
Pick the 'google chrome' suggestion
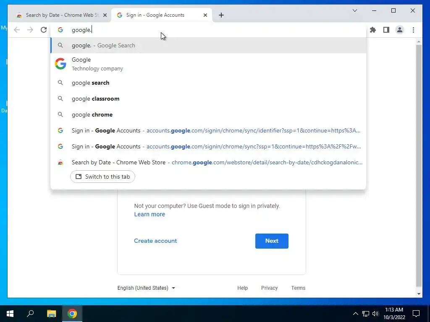click(x=208, y=114)
